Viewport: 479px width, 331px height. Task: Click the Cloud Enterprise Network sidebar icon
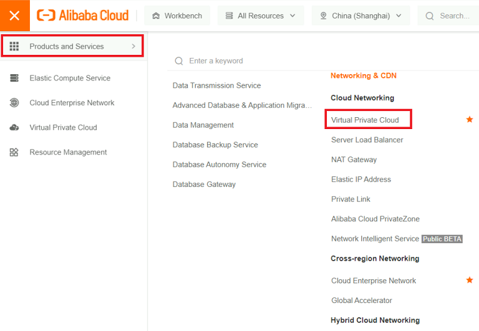(x=14, y=103)
